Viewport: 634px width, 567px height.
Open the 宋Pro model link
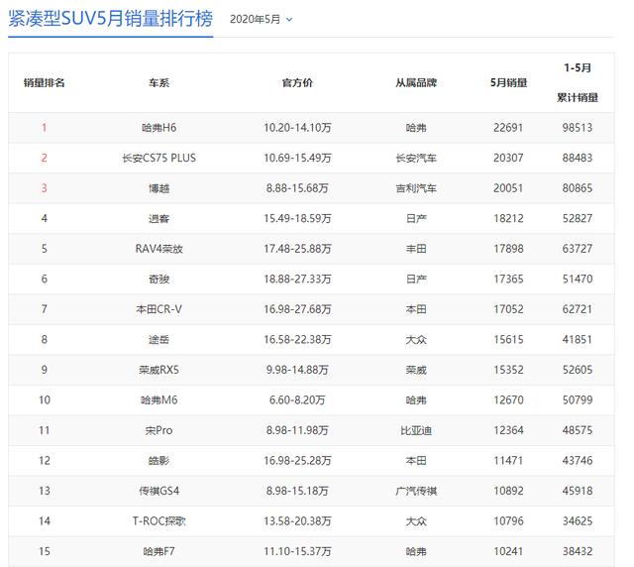[158, 430]
